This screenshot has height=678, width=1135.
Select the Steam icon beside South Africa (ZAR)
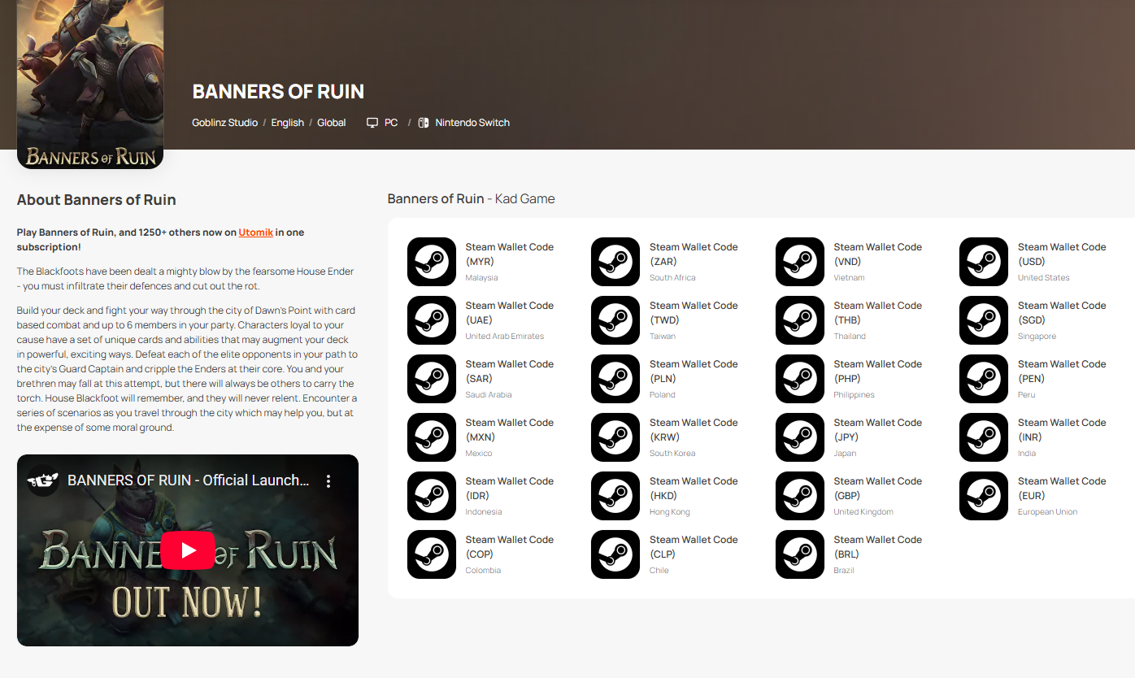615,262
